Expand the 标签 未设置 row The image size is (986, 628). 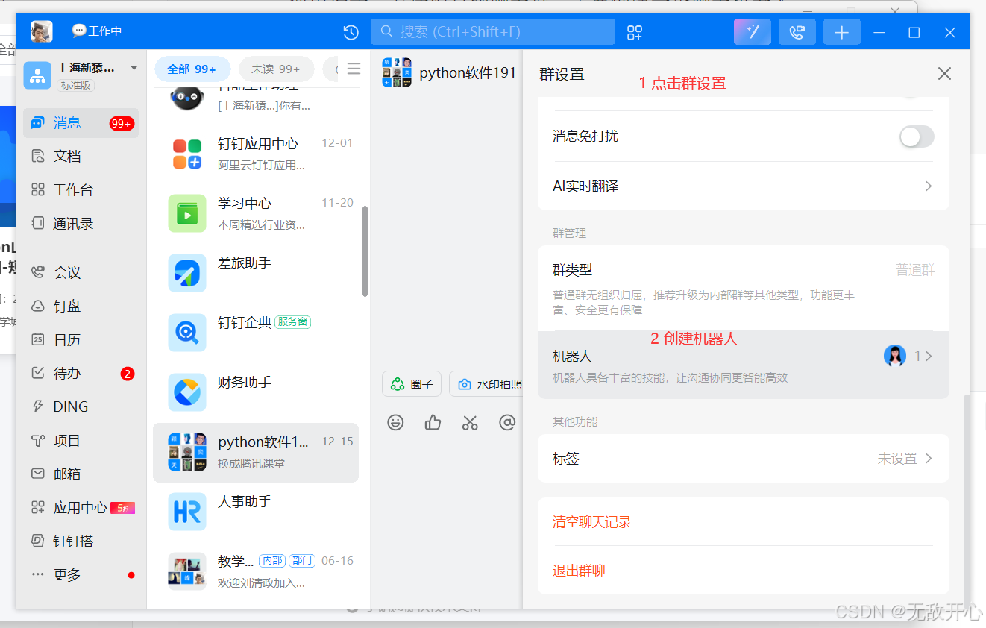coord(744,459)
